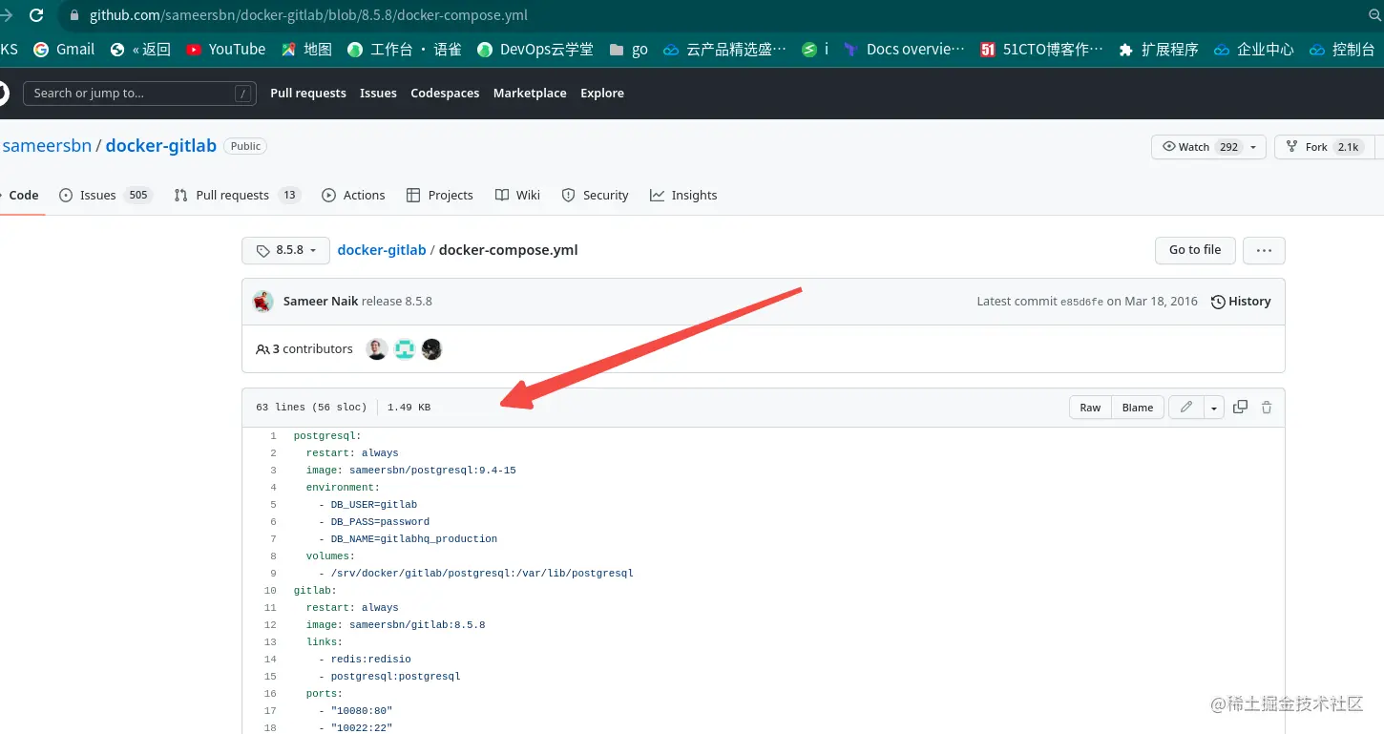
Task: Switch to the Code tab
Action: (23, 195)
